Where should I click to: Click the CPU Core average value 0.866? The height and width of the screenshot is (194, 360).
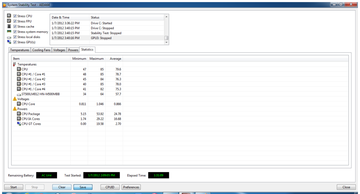(x=117, y=104)
